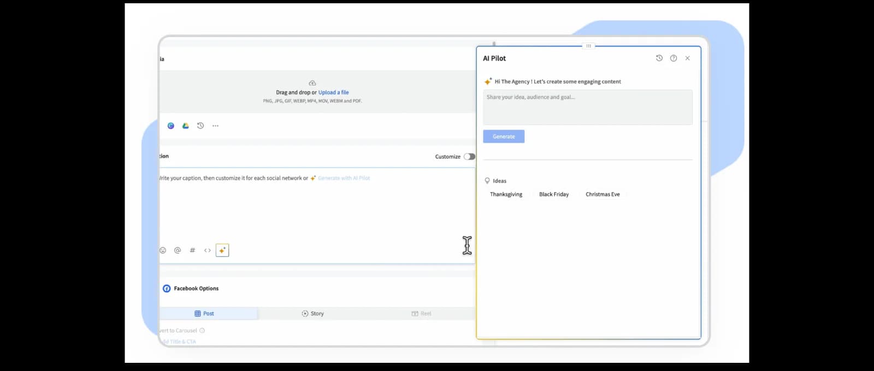Viewport: 874px width, 371px height.
Task: Open Canva media source icon
Action: [171, 126]
